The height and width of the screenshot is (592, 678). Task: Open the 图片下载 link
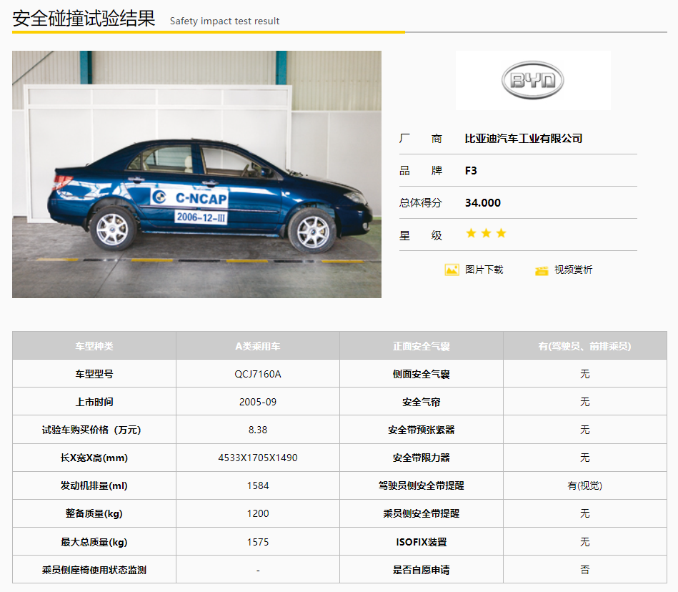coord(484,270)
